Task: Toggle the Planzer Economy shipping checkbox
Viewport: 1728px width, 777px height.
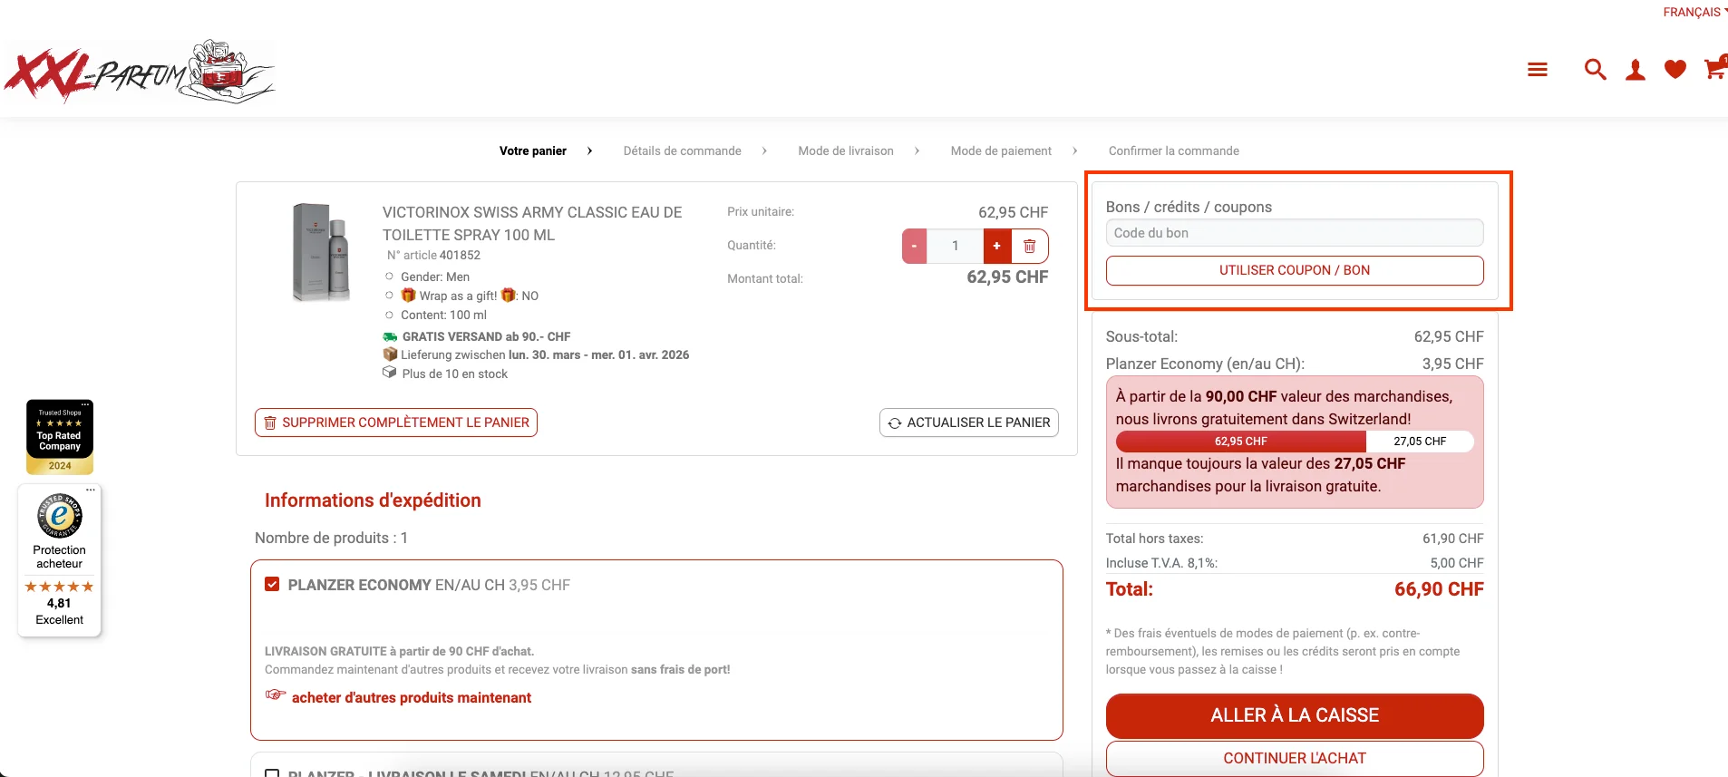Action: 272,585
